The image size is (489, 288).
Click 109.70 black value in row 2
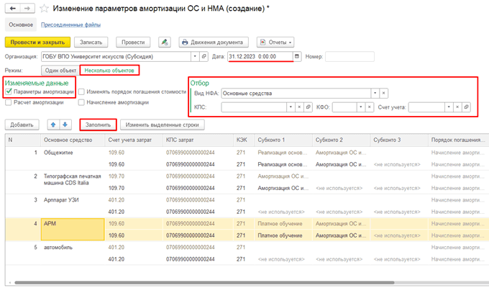(116, 188)
